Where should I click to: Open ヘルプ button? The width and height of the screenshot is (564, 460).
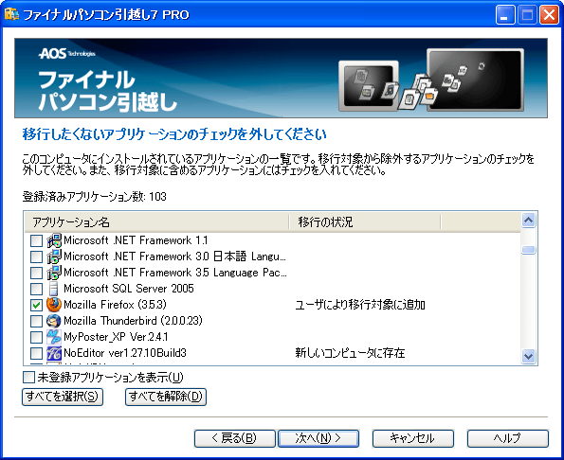coord(508,438)
